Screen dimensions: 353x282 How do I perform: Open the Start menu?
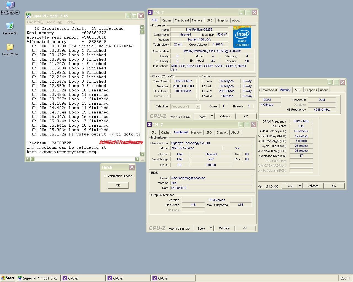click(8, 278)
